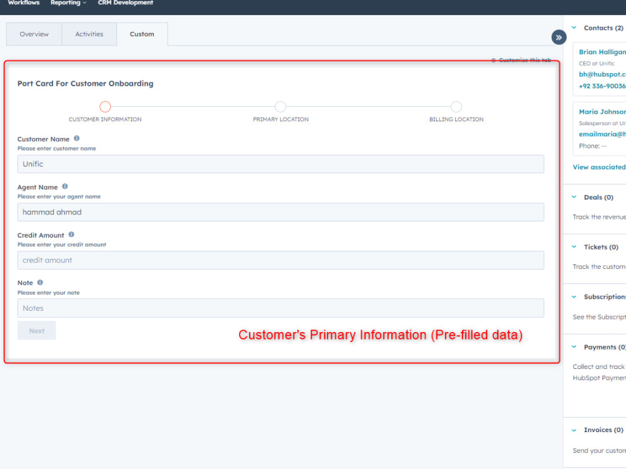
Task: Click the info icon beside Customer Name
Action: [x=76, y=138]
